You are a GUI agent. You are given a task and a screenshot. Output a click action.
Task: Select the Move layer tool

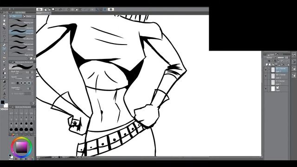(x=4, y=28)
